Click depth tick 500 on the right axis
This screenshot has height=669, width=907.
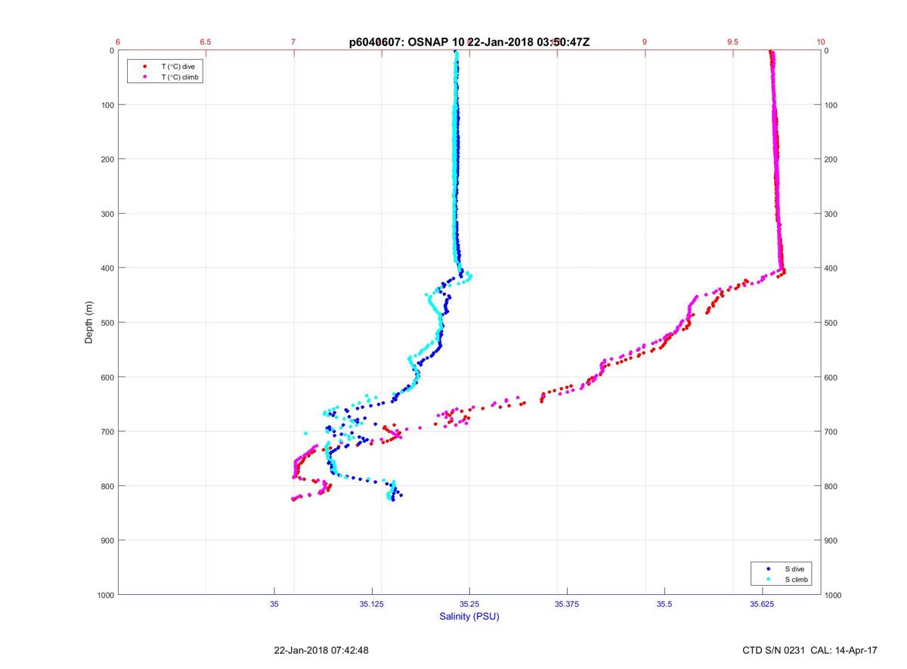coord(832,323)
